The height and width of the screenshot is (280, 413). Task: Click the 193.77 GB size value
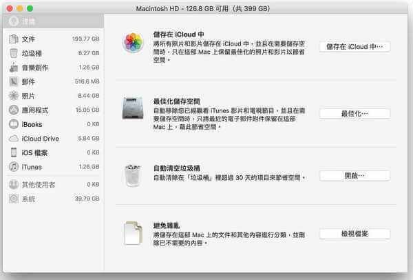tap(86, 39)
